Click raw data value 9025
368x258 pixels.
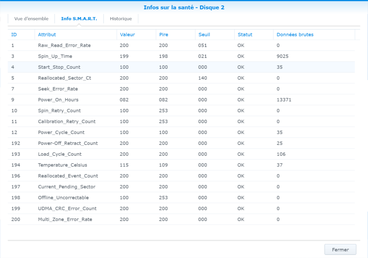(x=283, y=56)
